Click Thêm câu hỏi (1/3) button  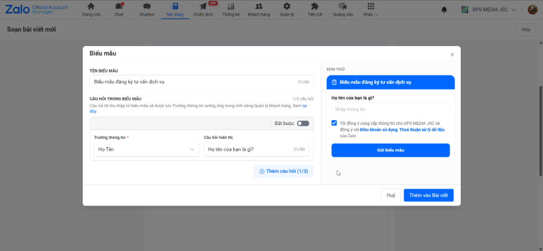284,172
